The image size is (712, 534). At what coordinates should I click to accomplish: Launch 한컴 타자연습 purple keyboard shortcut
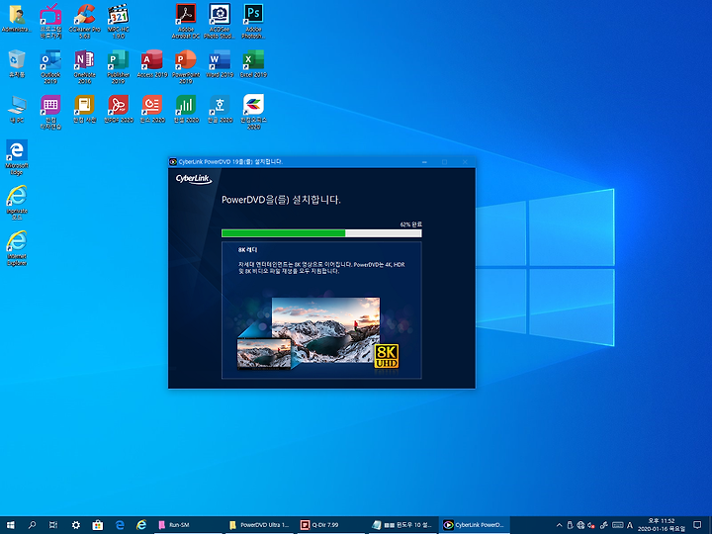point(50,112)
